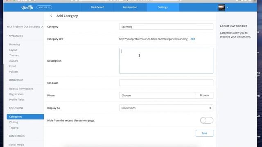
Task: Open the user avatar menu
Action: (221, 7)
